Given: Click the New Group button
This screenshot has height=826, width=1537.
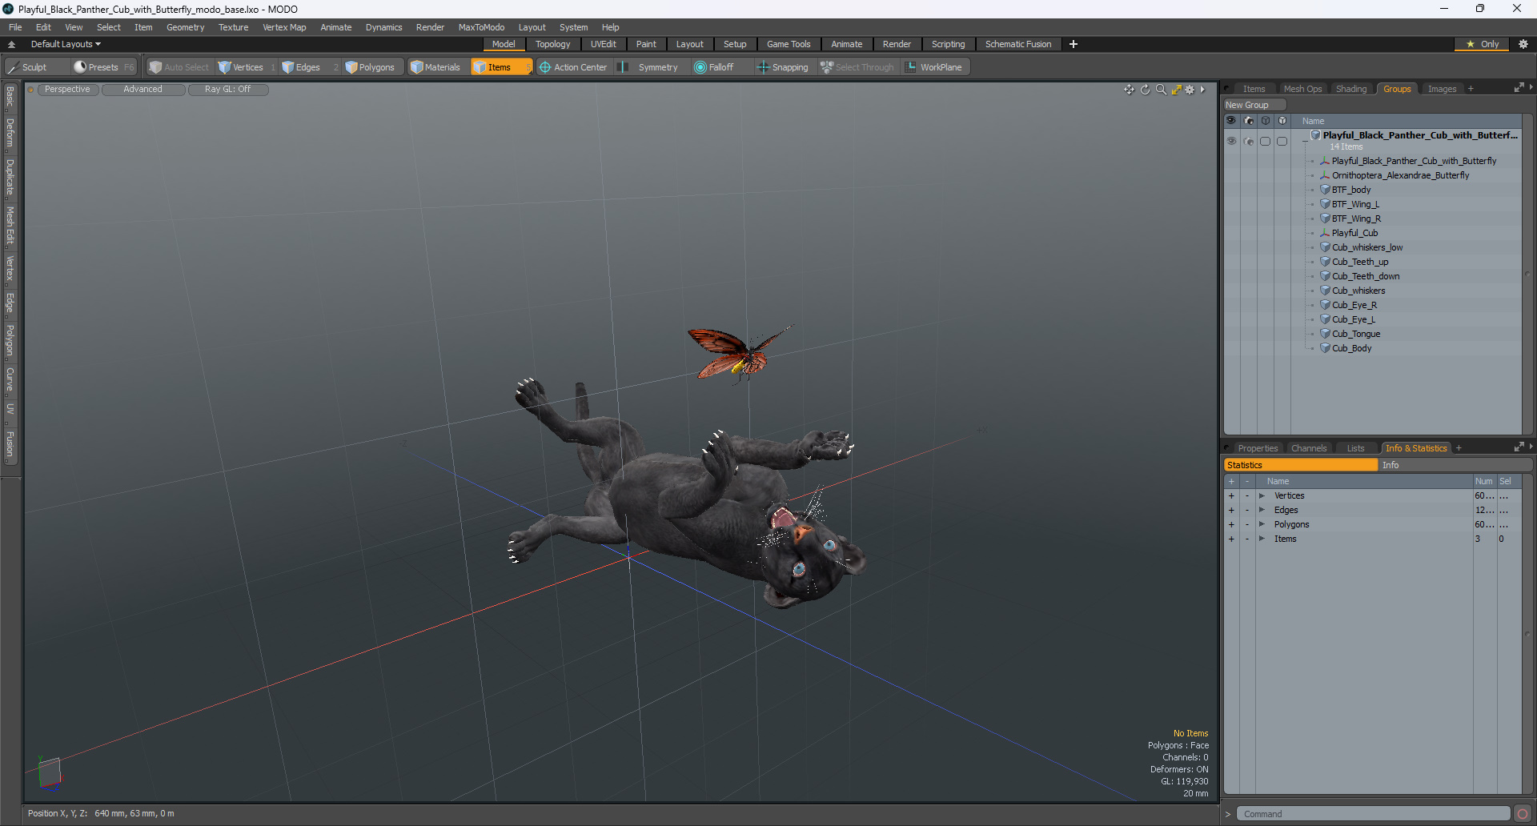Looking at the screenshot, I should (x=1254, y=105).
